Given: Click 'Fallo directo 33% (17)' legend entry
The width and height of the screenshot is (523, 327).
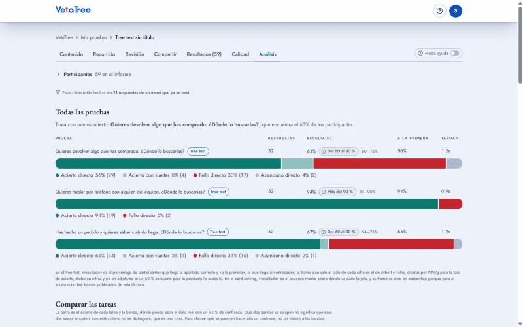Looking at the screenshot, I should [220, 175].
